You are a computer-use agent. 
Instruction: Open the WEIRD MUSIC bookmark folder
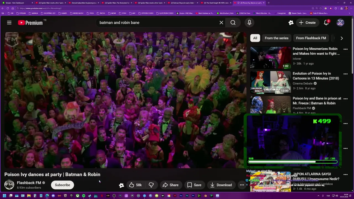77,13
